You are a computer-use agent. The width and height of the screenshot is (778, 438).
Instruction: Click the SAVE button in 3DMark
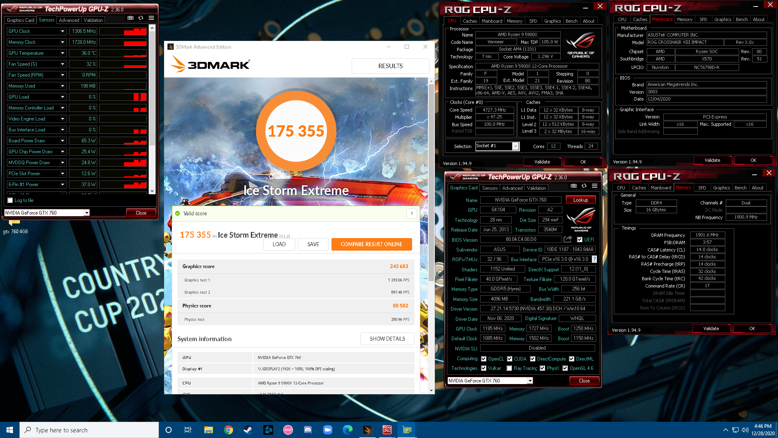coord(313,244)
